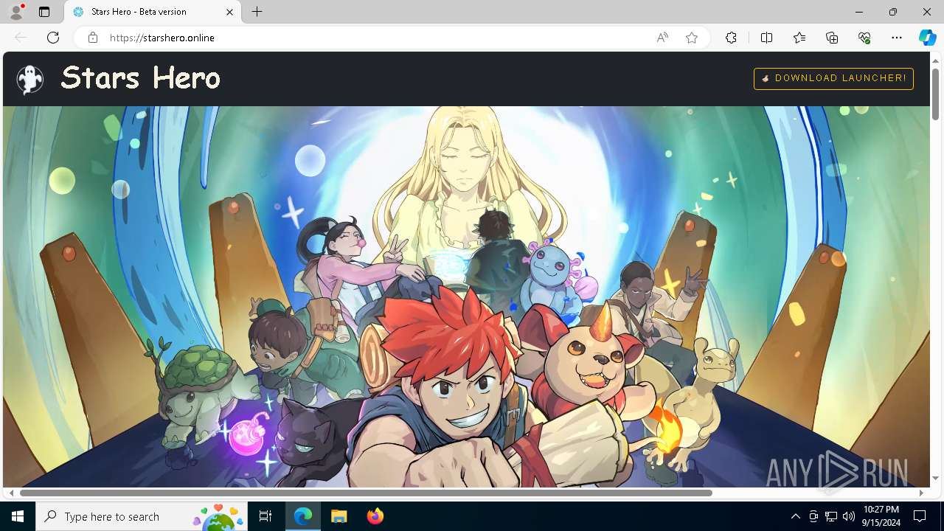This screenshot has height=531, width=944.
Task: Go back to the previous page
Action: (x=21, y=38)
